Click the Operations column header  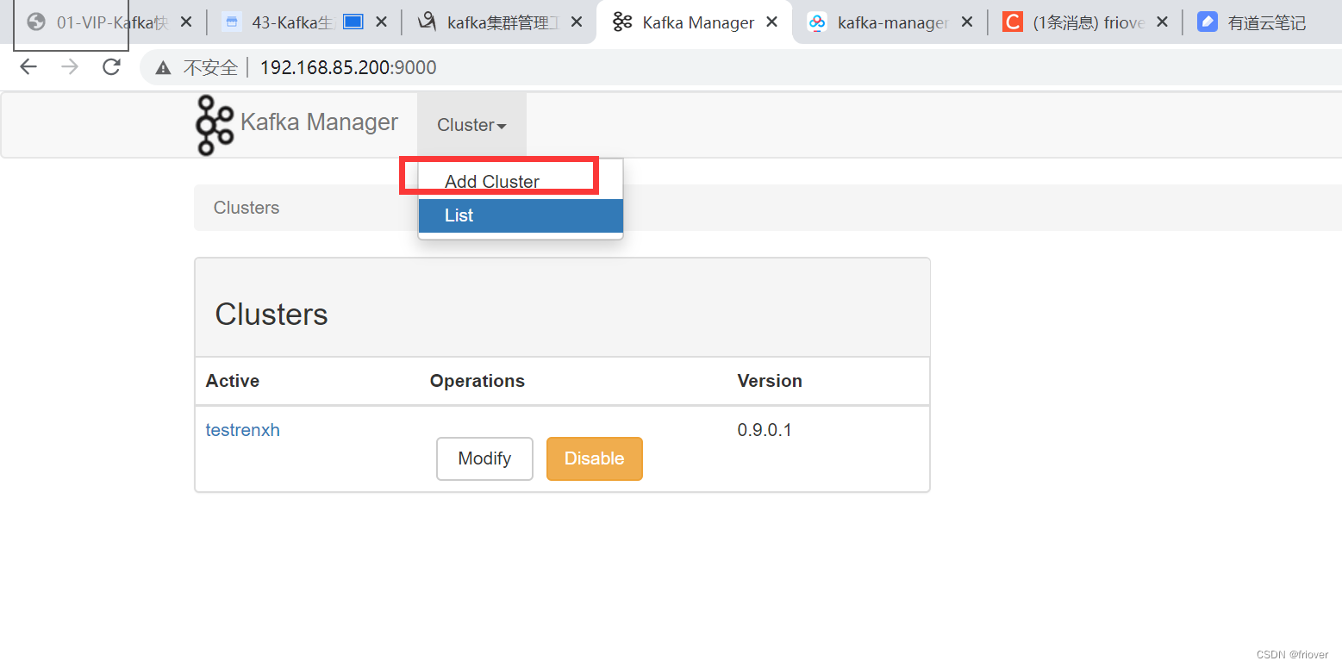tap(478, 381)
